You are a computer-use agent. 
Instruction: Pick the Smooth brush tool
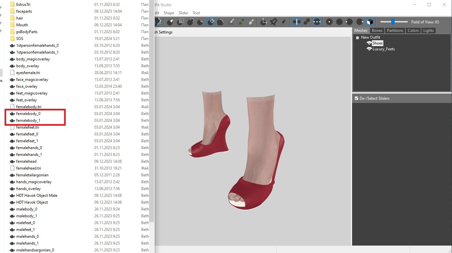(x=221, y=22)
